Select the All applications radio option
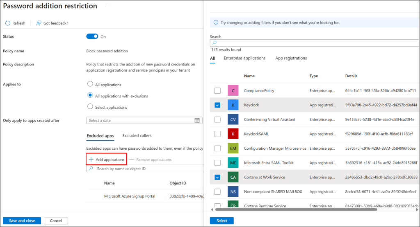 (x=90, y=84)
